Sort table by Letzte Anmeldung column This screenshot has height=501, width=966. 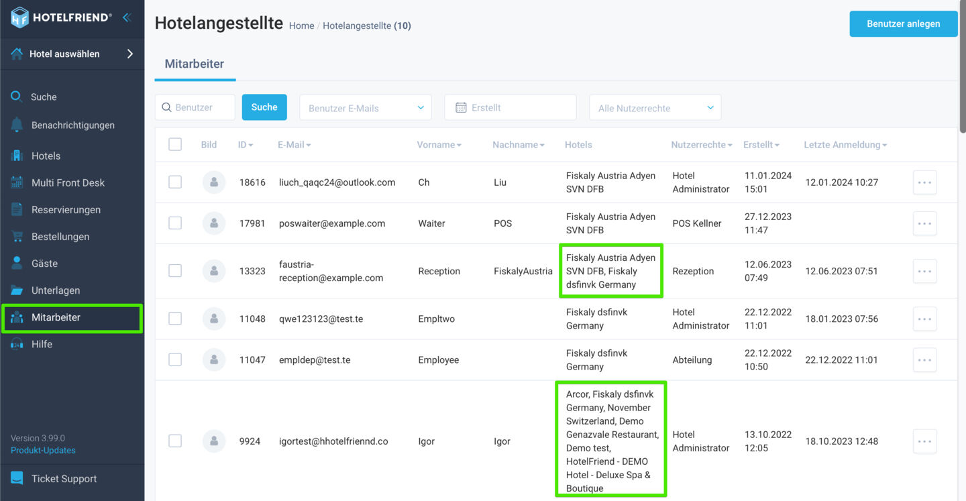click(x=845, y=145)
